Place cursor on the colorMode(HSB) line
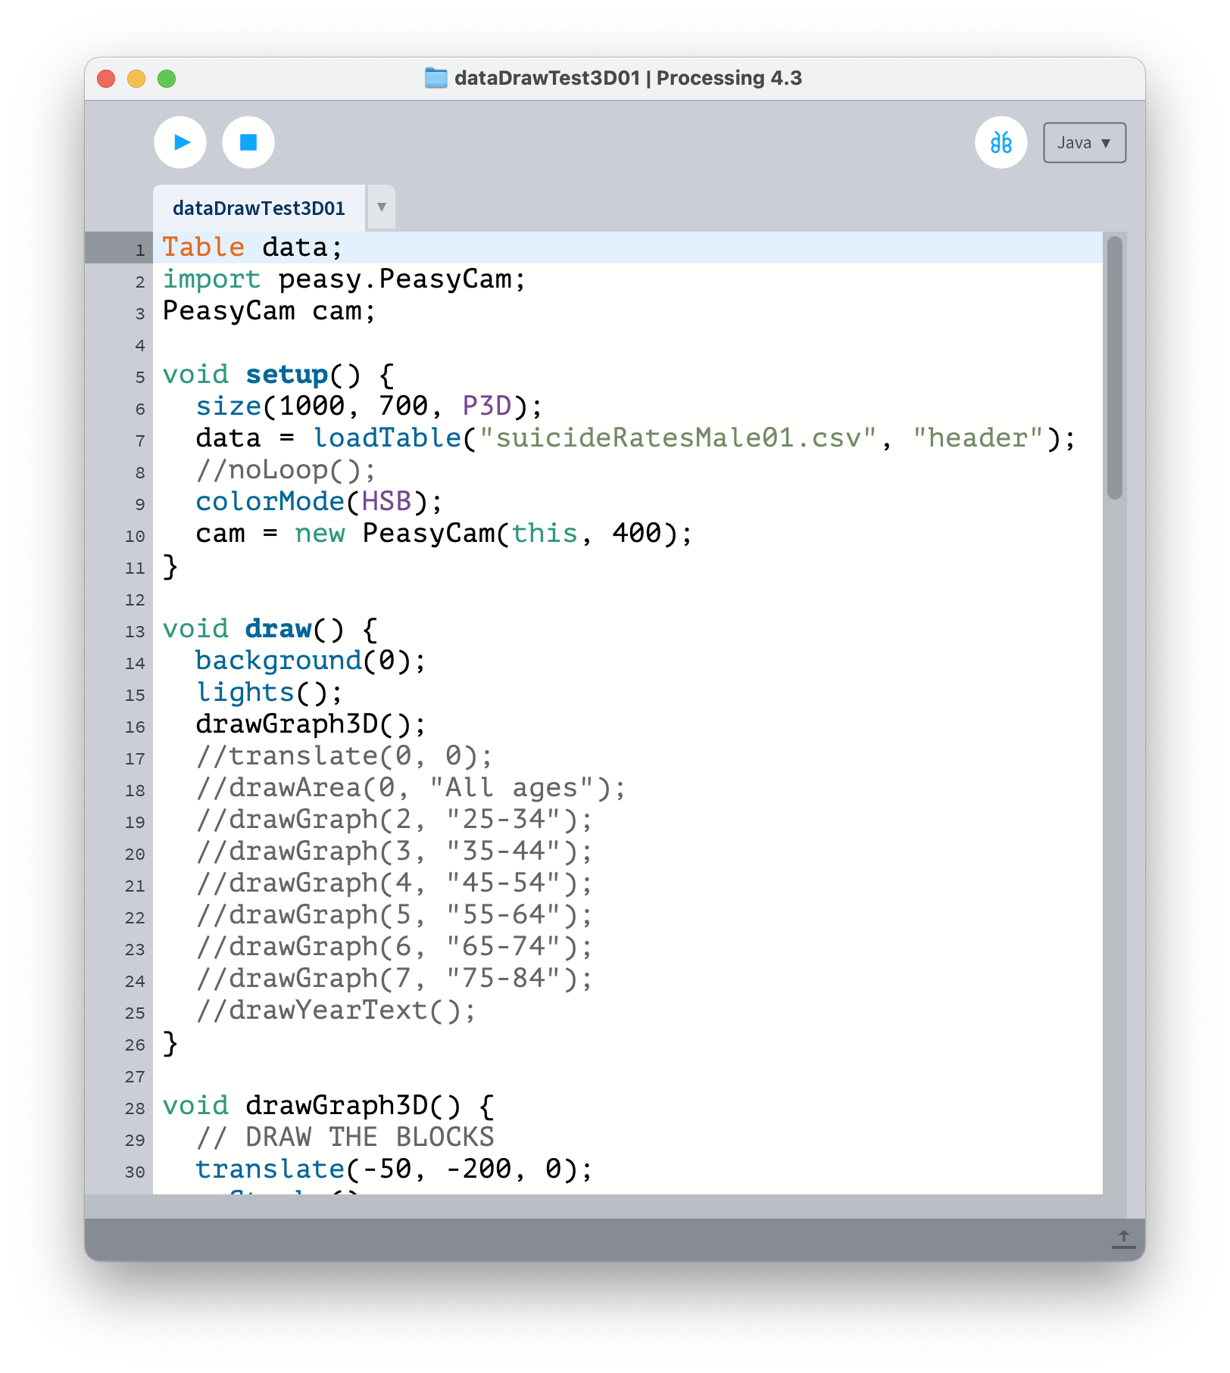 tap(318, 502)
